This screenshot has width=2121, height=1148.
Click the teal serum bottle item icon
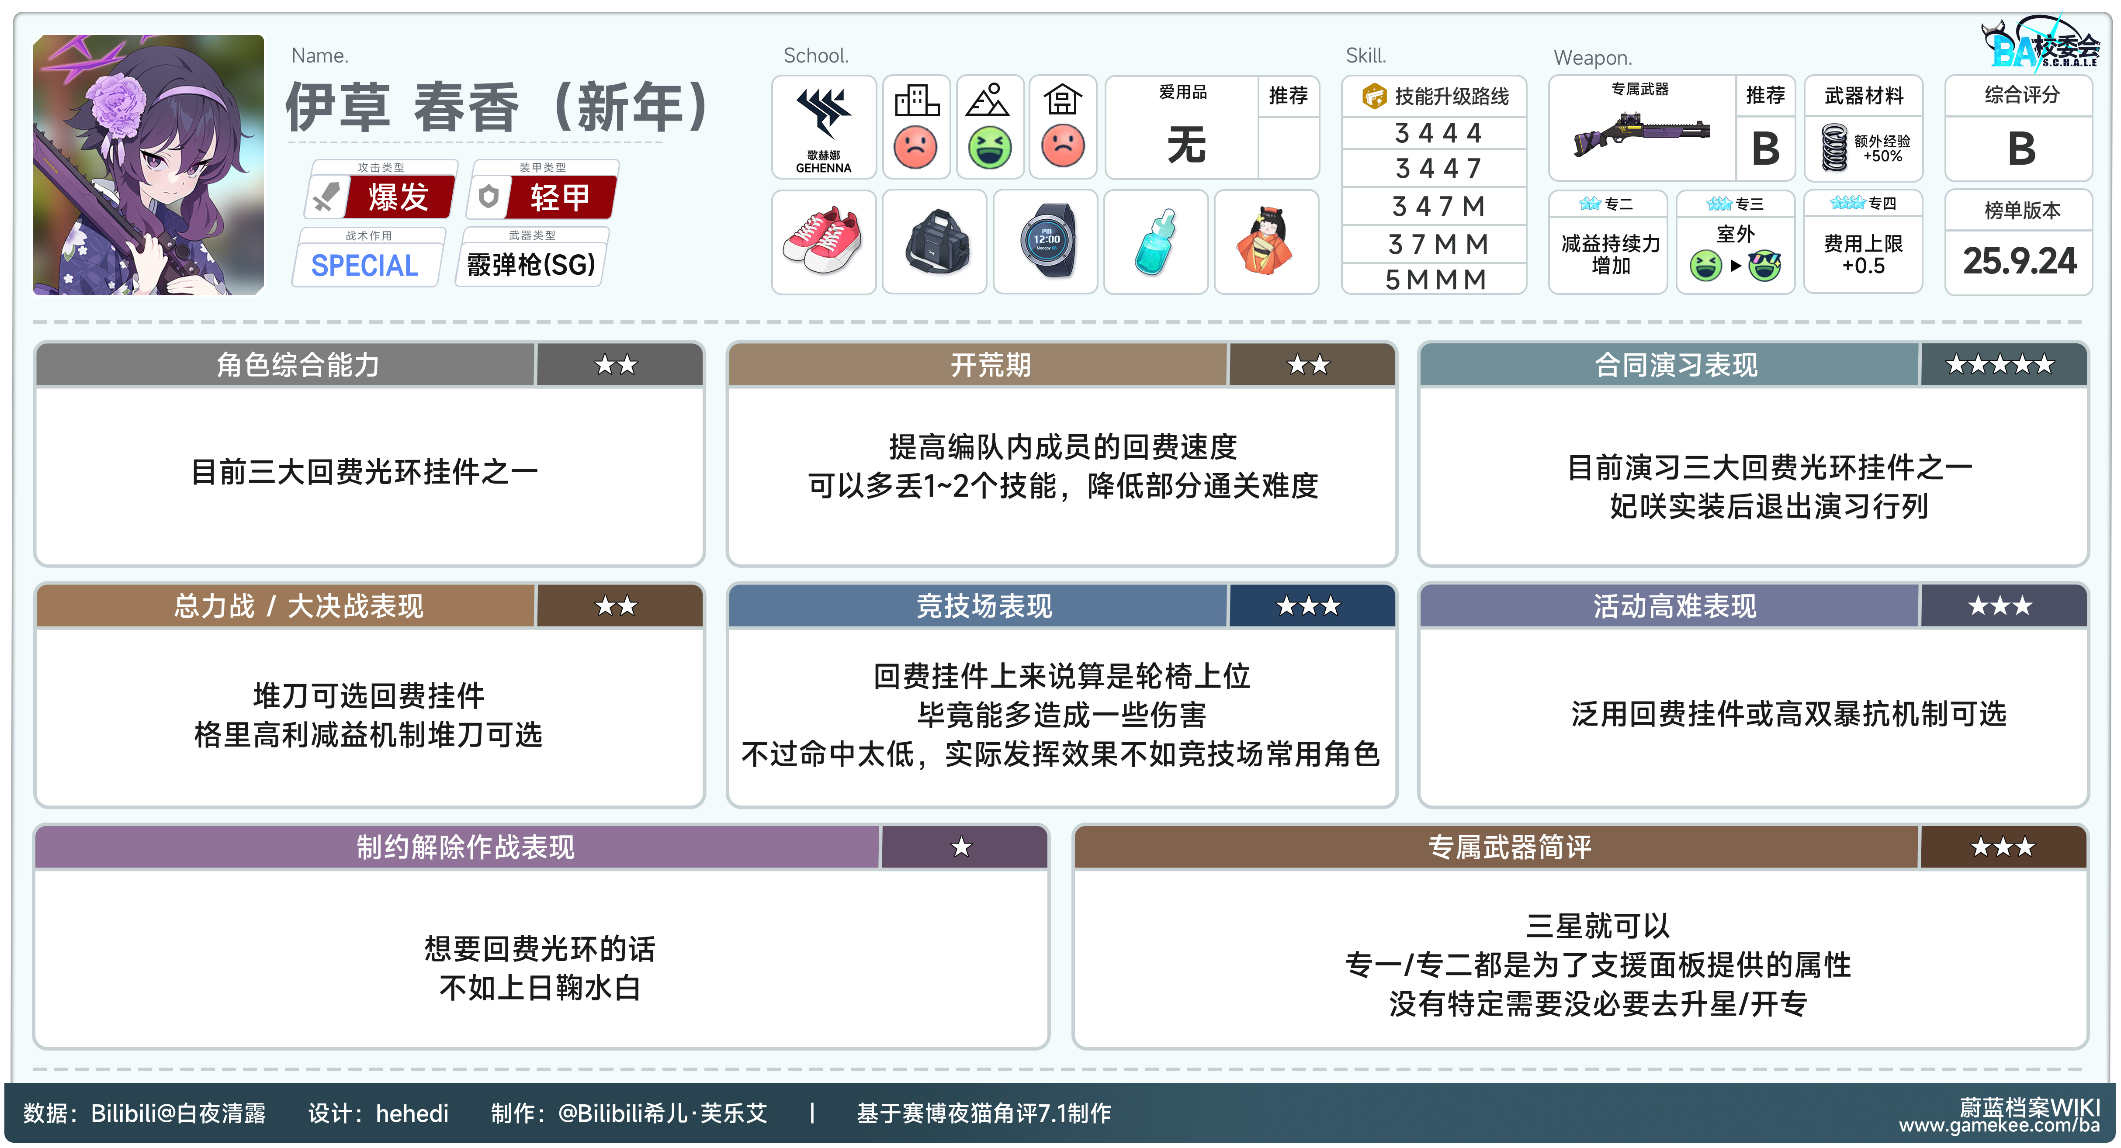tap(1155, 241)
